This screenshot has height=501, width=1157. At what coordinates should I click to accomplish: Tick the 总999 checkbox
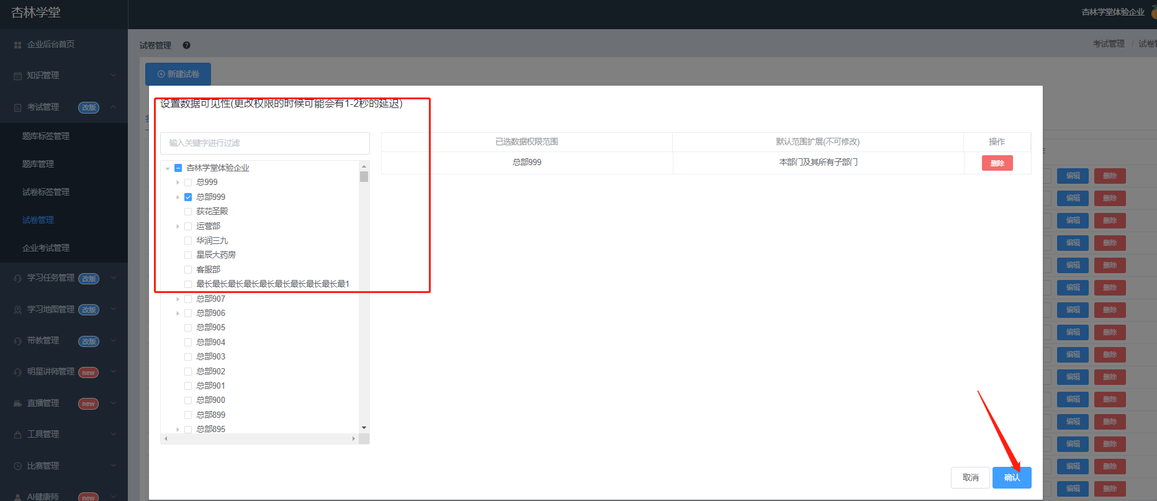188,183
